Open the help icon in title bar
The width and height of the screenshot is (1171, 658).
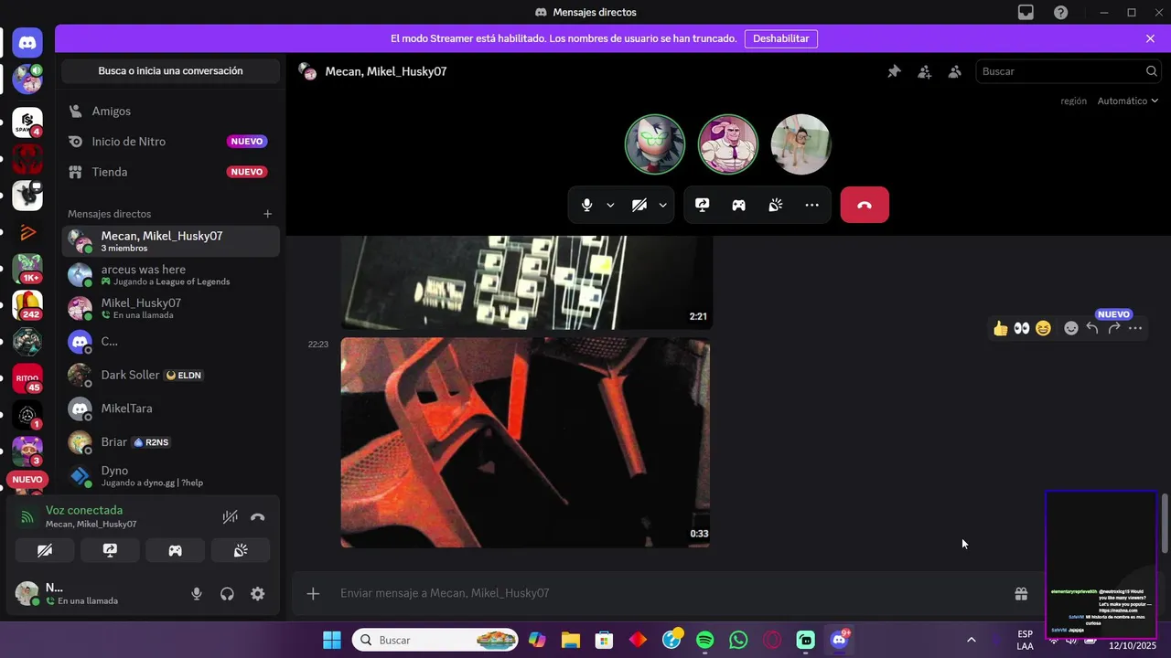pos(1060,13)
